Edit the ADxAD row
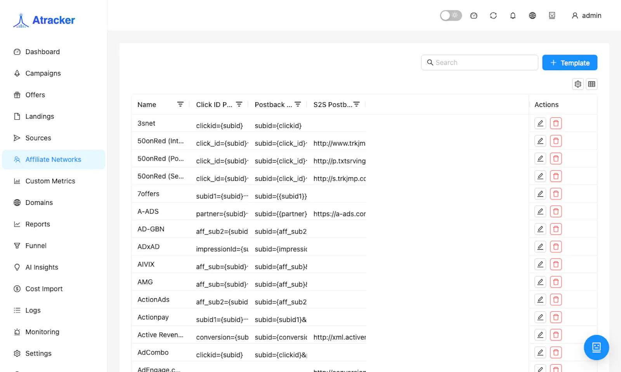 tap(540, 246)
